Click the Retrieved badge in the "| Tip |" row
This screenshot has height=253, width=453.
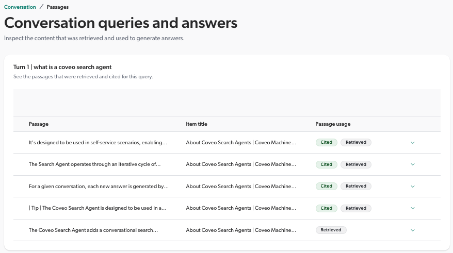tap(356, 208)
